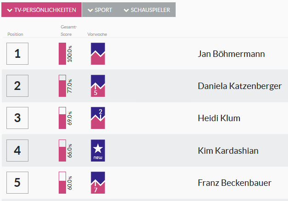Click the 77.0% score bar
The image size is (288, 201).
pos(62,86)
